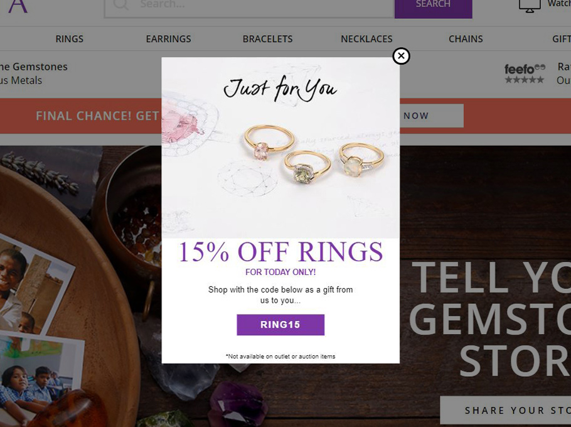Click the FINAL CHANCE banner text
The height and width of the screenshot is (427, 571).
click(x=97, y=116)
